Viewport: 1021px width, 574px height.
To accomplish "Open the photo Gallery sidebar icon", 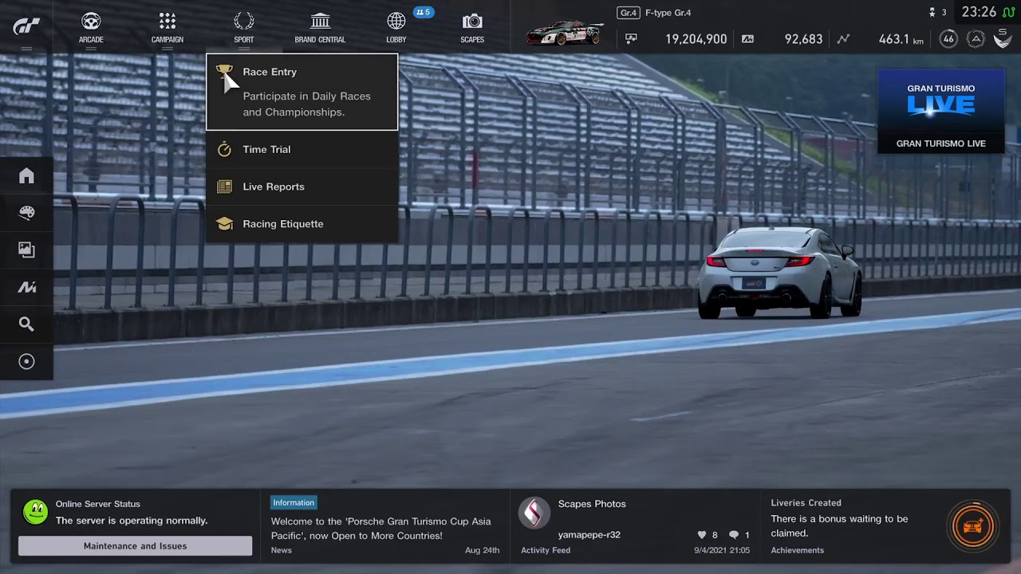I will (x=26, y=250).
